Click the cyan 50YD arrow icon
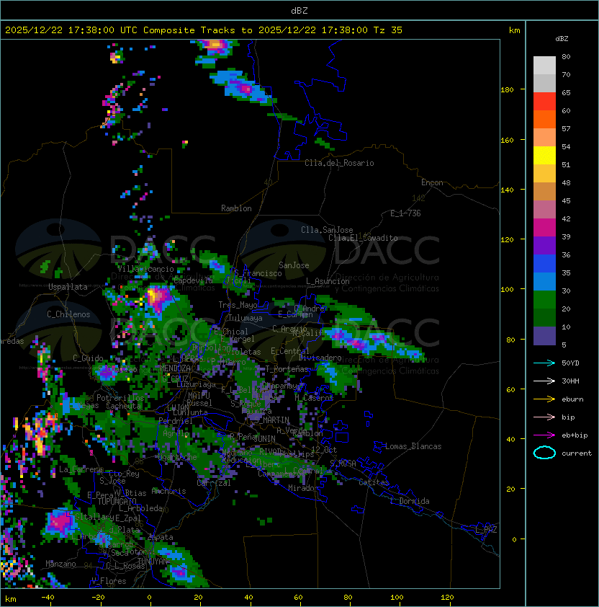The width and height of the screenshot is (599, 607). point(544,363)
